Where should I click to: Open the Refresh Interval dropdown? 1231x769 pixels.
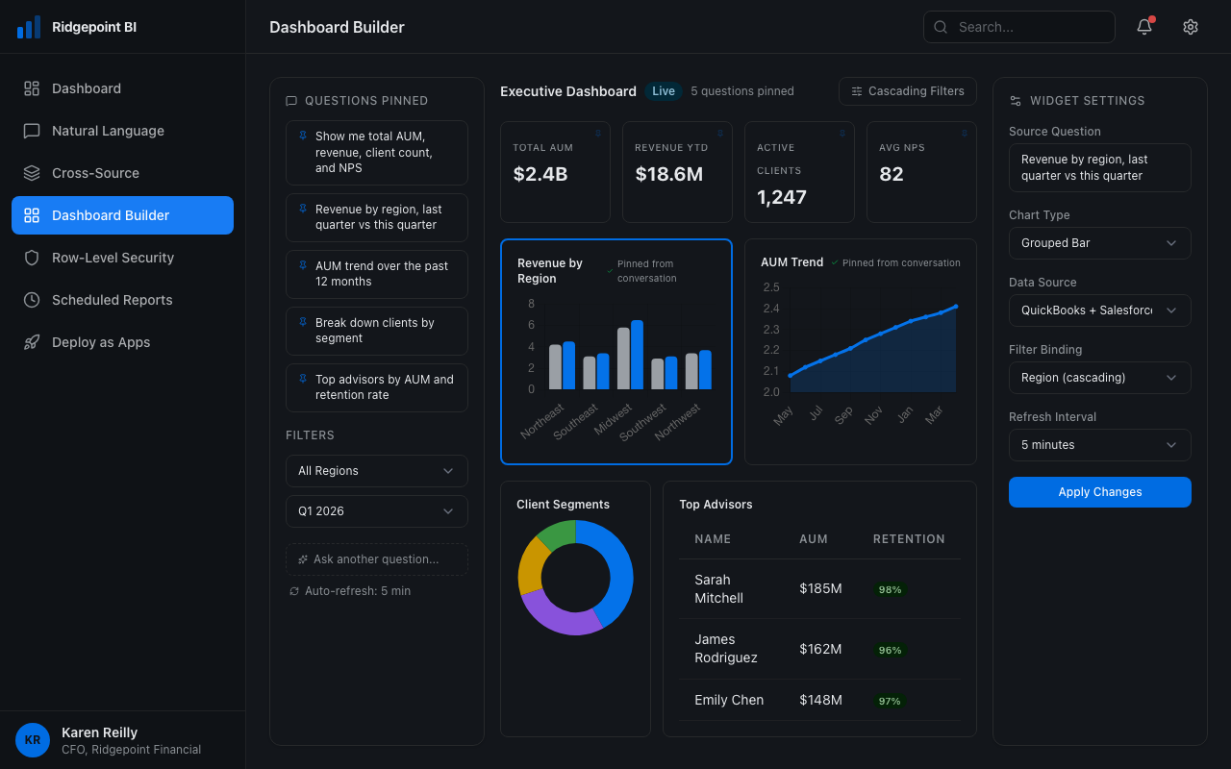[1099, 445]
